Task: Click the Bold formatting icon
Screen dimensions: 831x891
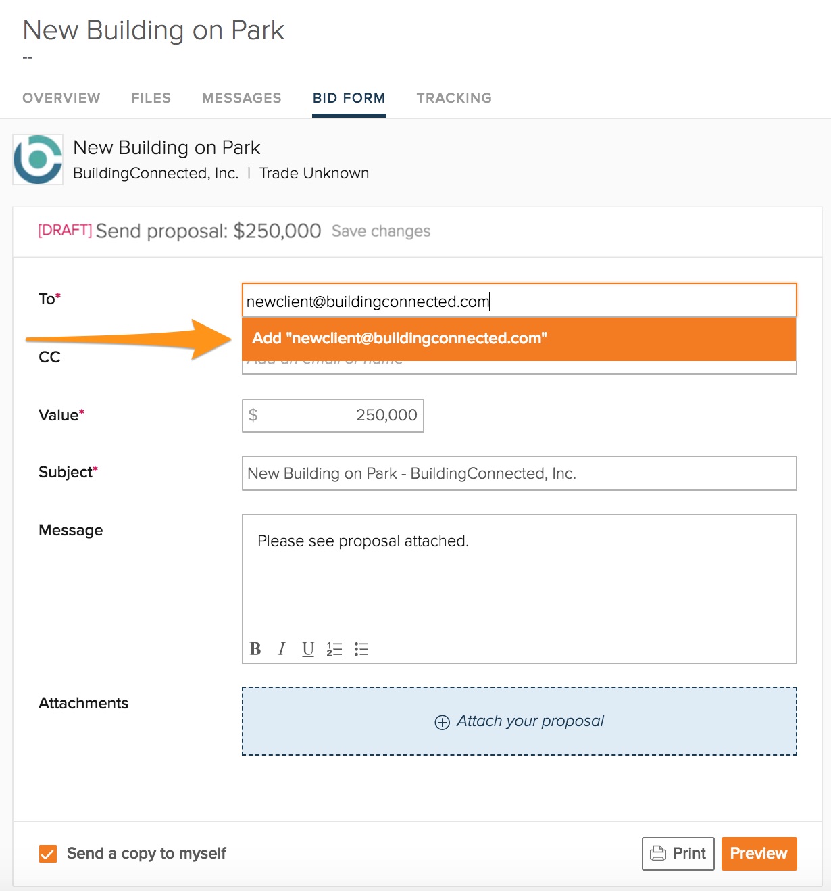Action: coord(255,649)
